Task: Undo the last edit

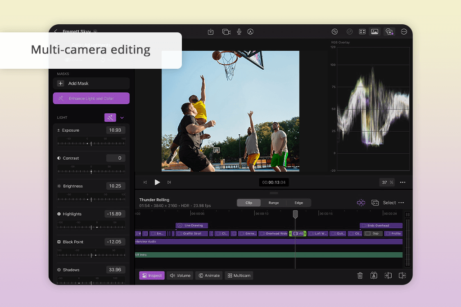Action: click(334, 32)
